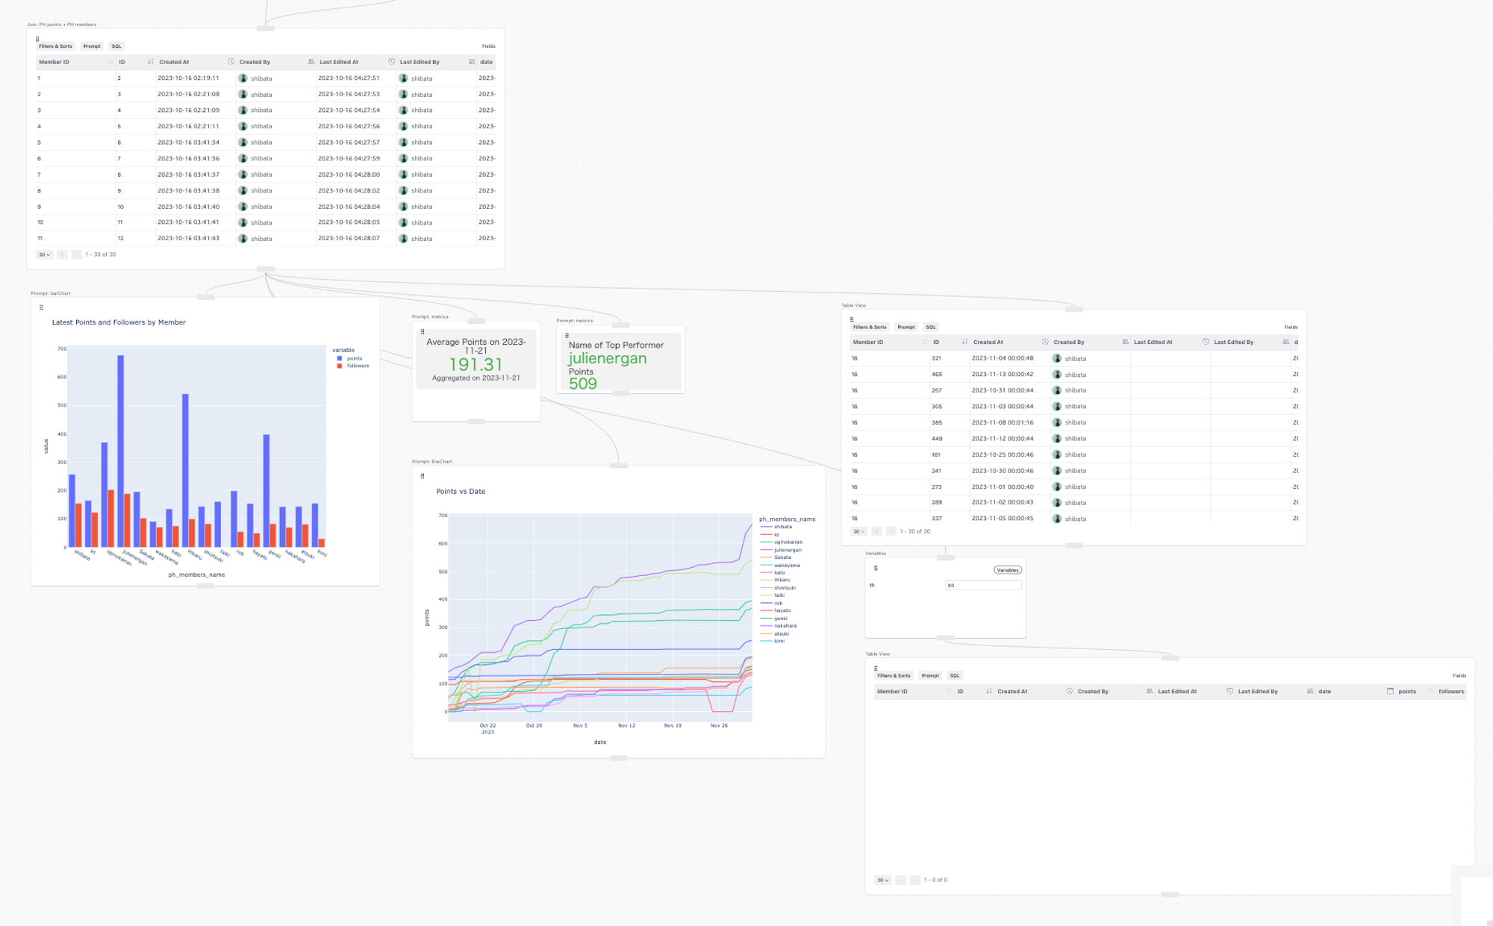
Task: Toggle the followers series in the bar chart legend
Action: pyautogui.click(x=358, y=366)
